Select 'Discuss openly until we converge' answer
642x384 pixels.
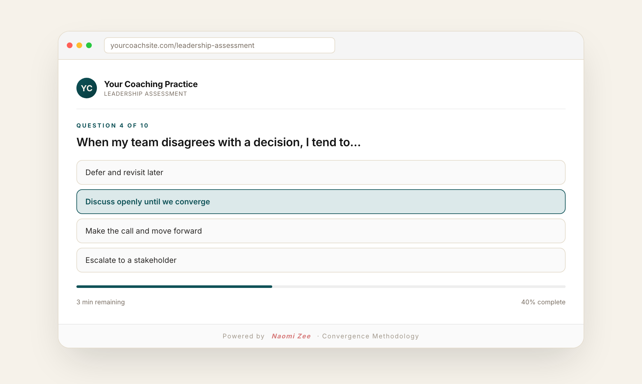click(x=321, y=202)
